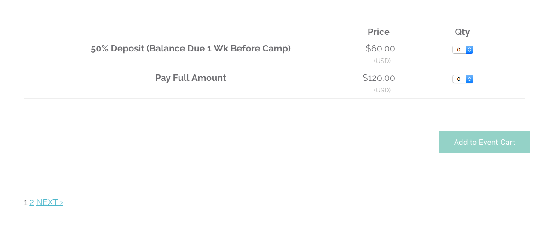Click the (USD) label under $60.00

pos(382,61)
